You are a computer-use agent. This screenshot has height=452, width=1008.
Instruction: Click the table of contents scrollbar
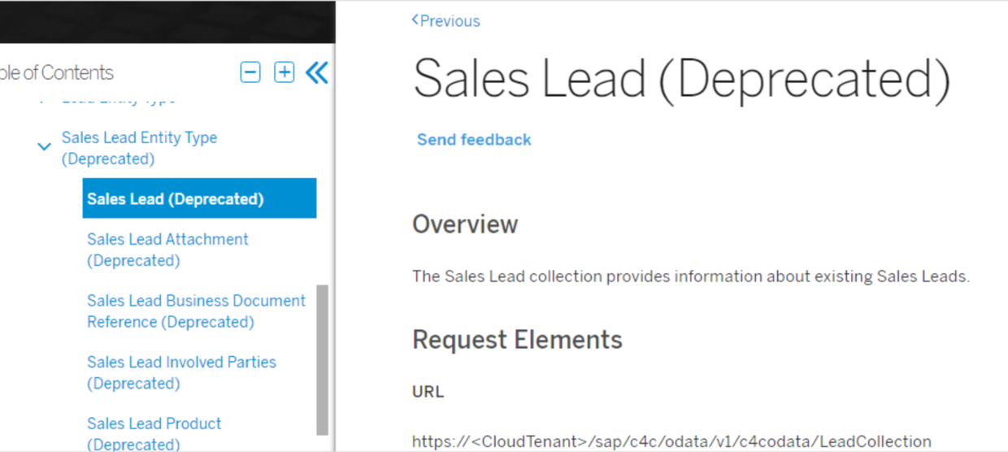pyautogui.click(x=322, y=358)
